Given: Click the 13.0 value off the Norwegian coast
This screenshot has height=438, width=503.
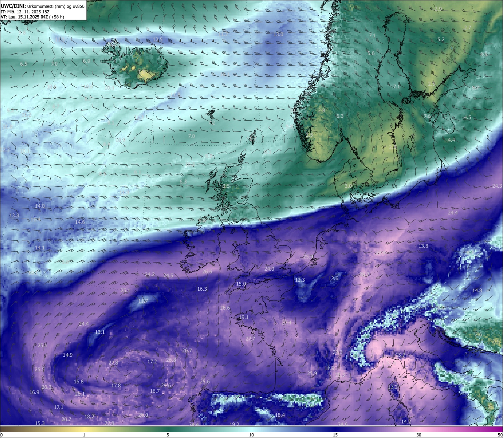Looking at the screenshot, I should click(278, 35).
